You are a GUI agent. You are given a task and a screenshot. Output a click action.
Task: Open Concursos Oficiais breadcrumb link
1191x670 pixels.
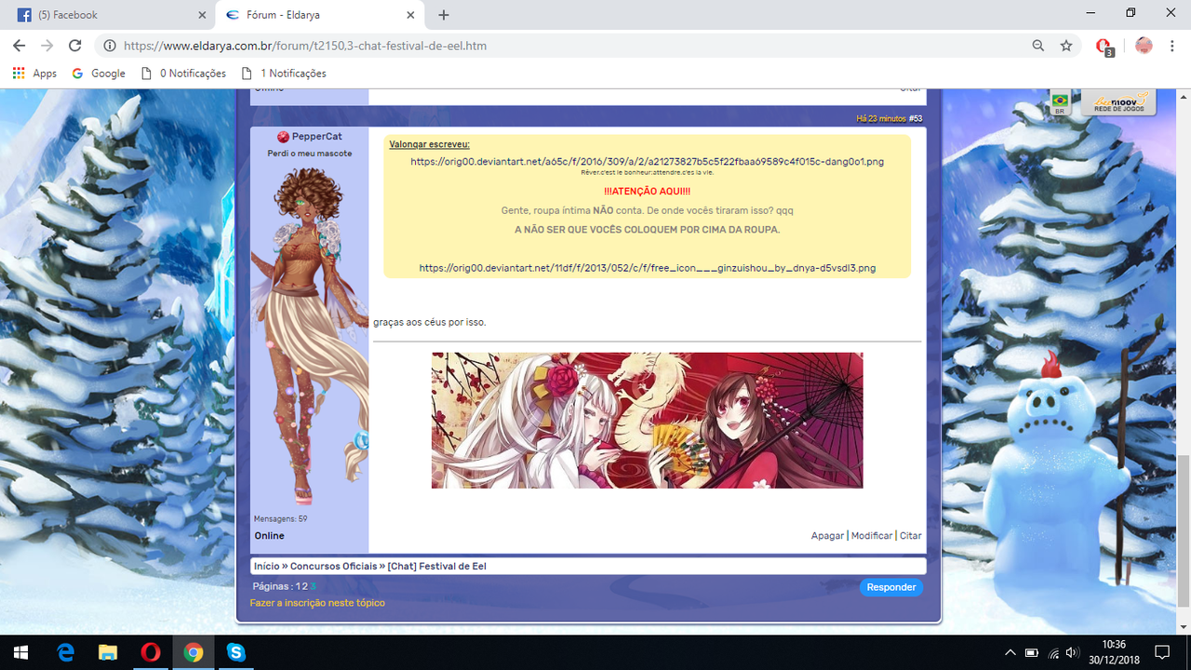click(x=333, y=566)
